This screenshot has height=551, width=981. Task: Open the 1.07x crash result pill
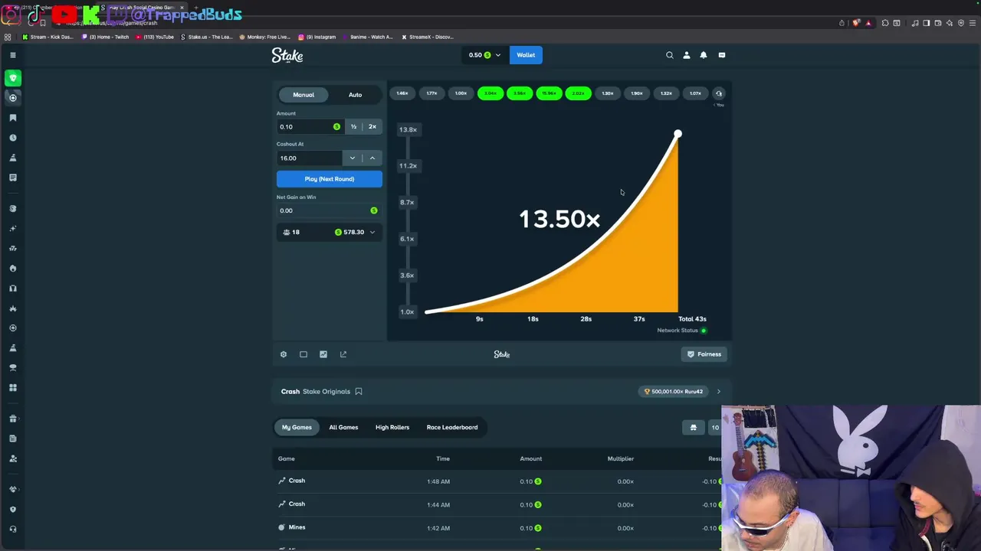[695, 93]
